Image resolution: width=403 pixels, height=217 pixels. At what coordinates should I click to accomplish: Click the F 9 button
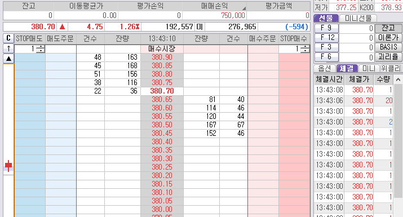(x=326, y=28)
